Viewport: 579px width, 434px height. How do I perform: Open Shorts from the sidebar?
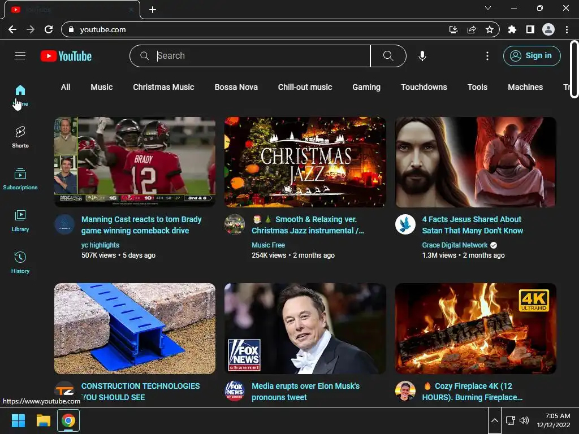click(20, 137)
